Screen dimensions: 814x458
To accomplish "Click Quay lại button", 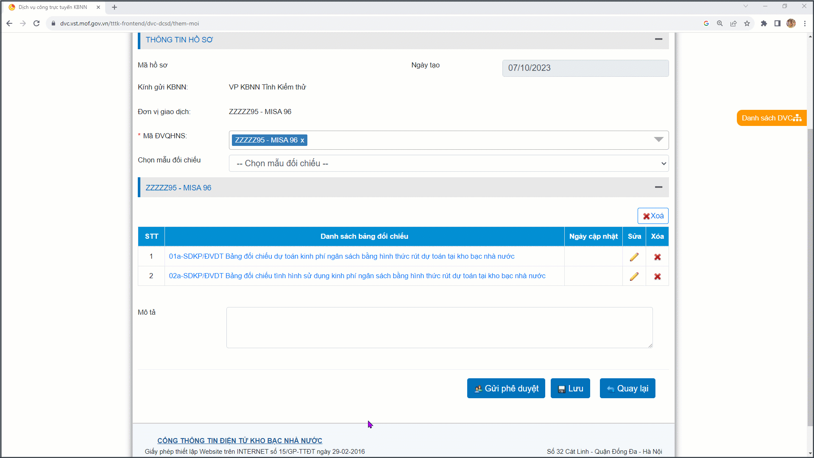I will coord(627,388).
